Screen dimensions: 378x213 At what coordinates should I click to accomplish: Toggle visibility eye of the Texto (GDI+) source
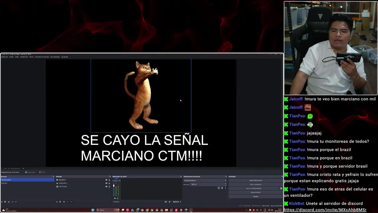[106, 183]
